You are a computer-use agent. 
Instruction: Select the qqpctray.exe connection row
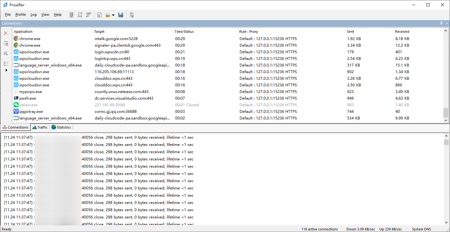tap(228, 112)
